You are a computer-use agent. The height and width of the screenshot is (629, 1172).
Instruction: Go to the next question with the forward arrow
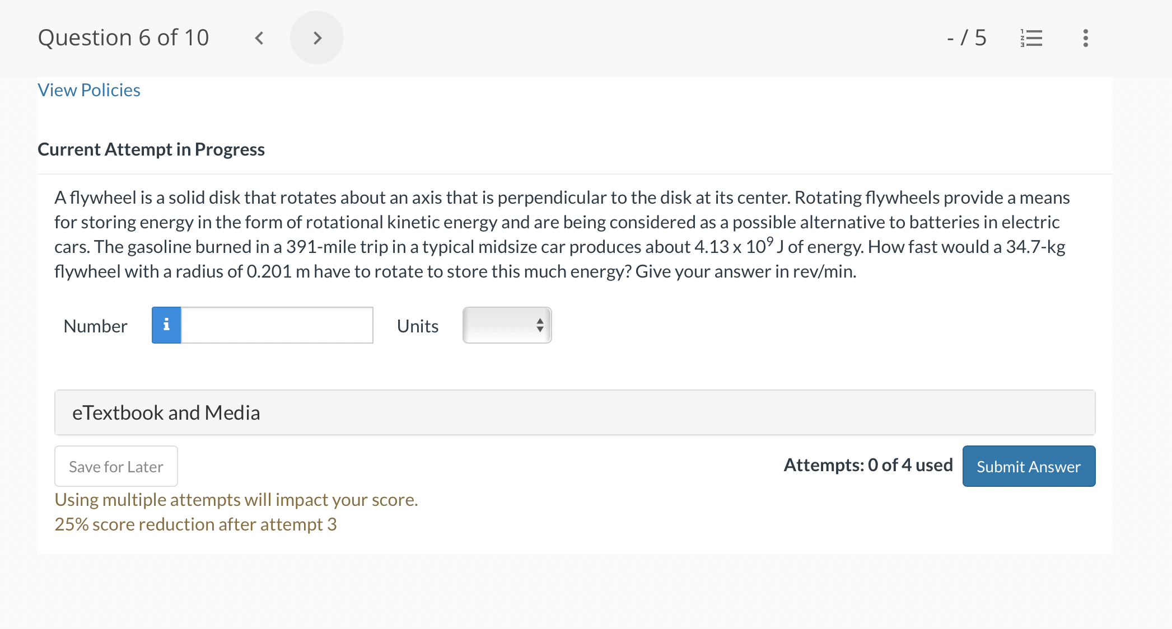point(317,37)
